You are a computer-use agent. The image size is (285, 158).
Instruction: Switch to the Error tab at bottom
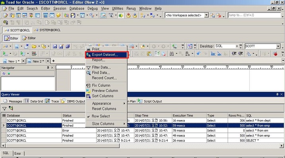[17, 154]
